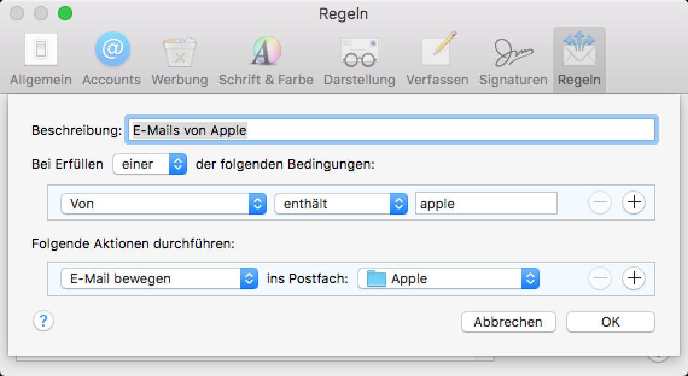Confirm the rule with OK

[610, 322]
